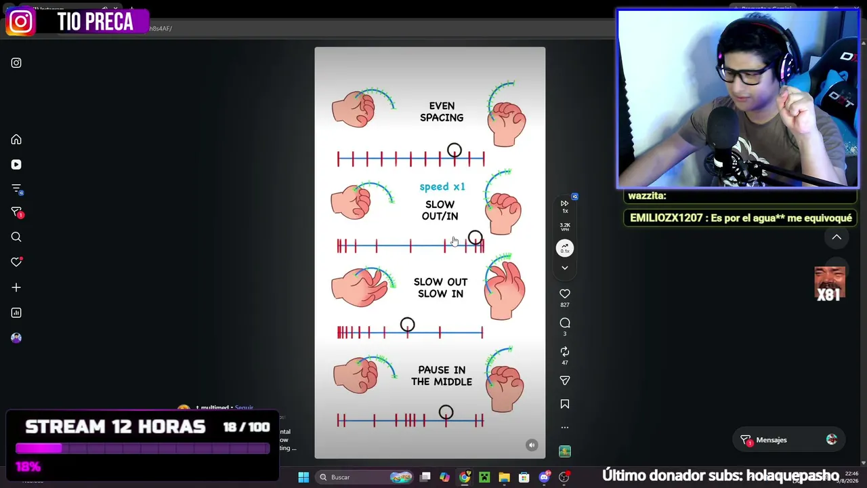Click the up arrow chevron on right
Image resolution: width=867 pixels, height=488 pixels.
tap(837, 237)
